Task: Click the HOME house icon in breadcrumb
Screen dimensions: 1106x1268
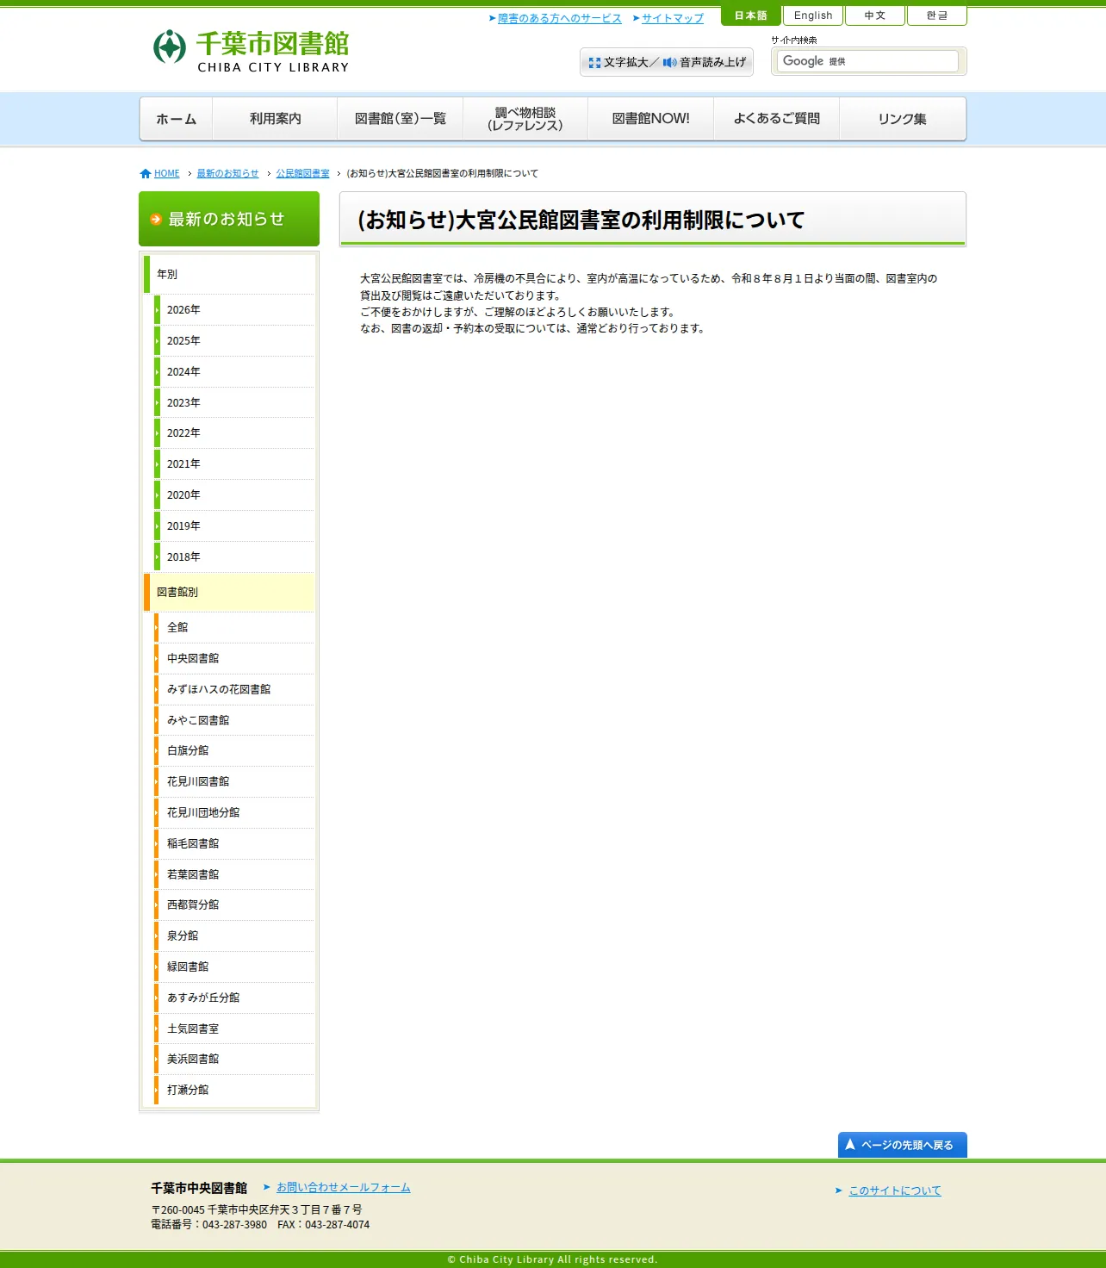Action: point(146,173)
